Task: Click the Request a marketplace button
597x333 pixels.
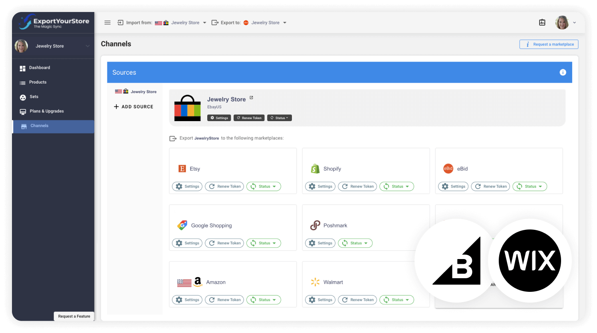Action: (x=549, y=44)
